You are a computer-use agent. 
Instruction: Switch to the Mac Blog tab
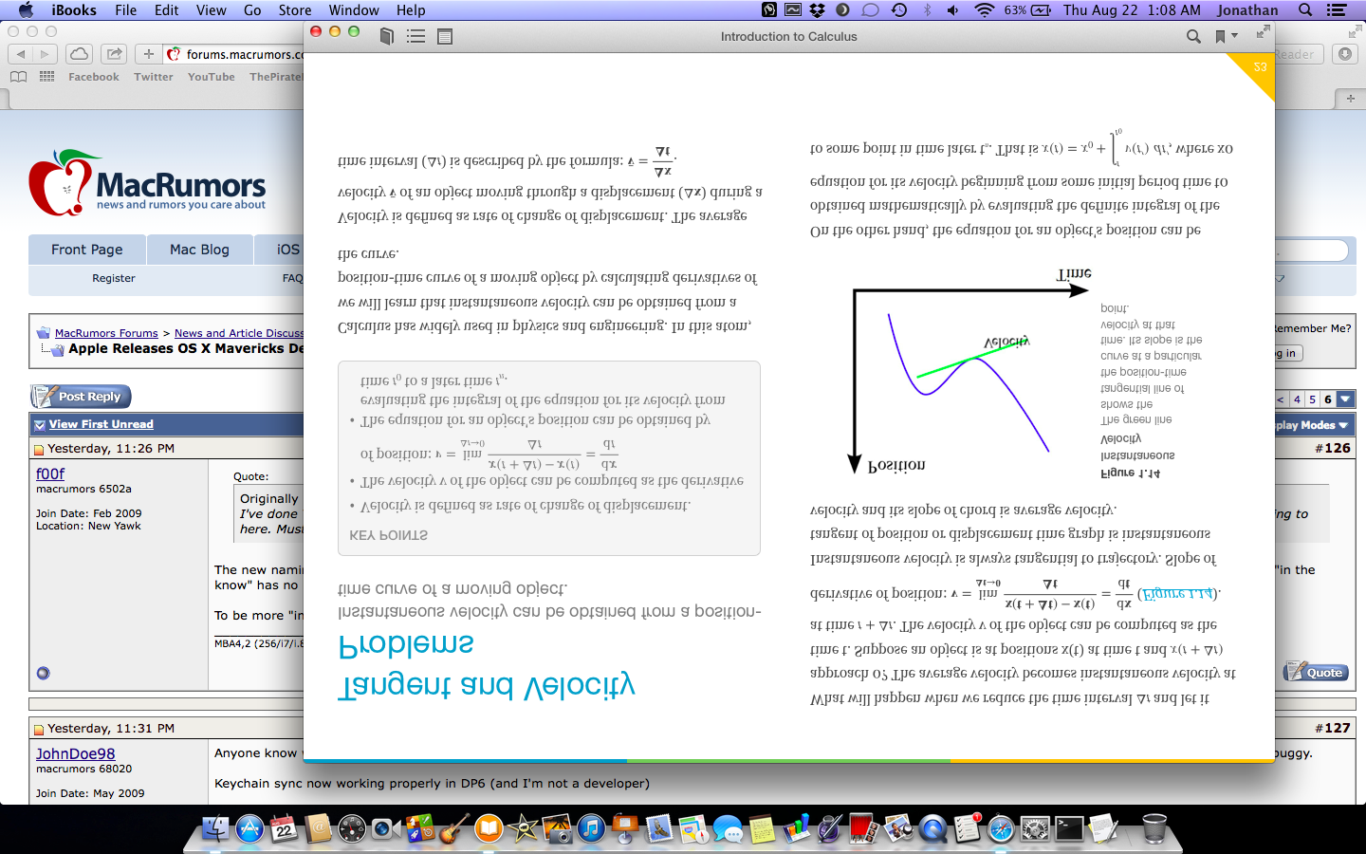[x=199, y=250]
